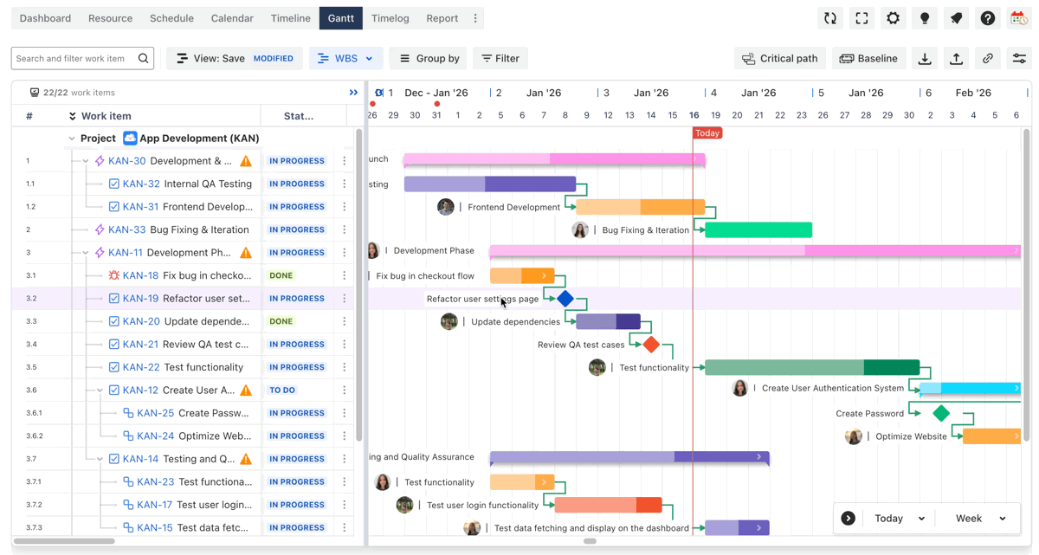
Task: Toggle the Critical path button
Action: [x=779, y=59]
